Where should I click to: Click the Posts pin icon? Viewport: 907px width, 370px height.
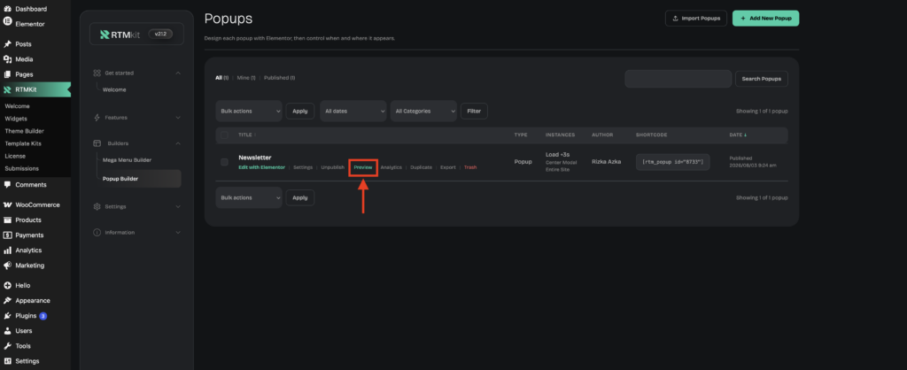point(7,44)
